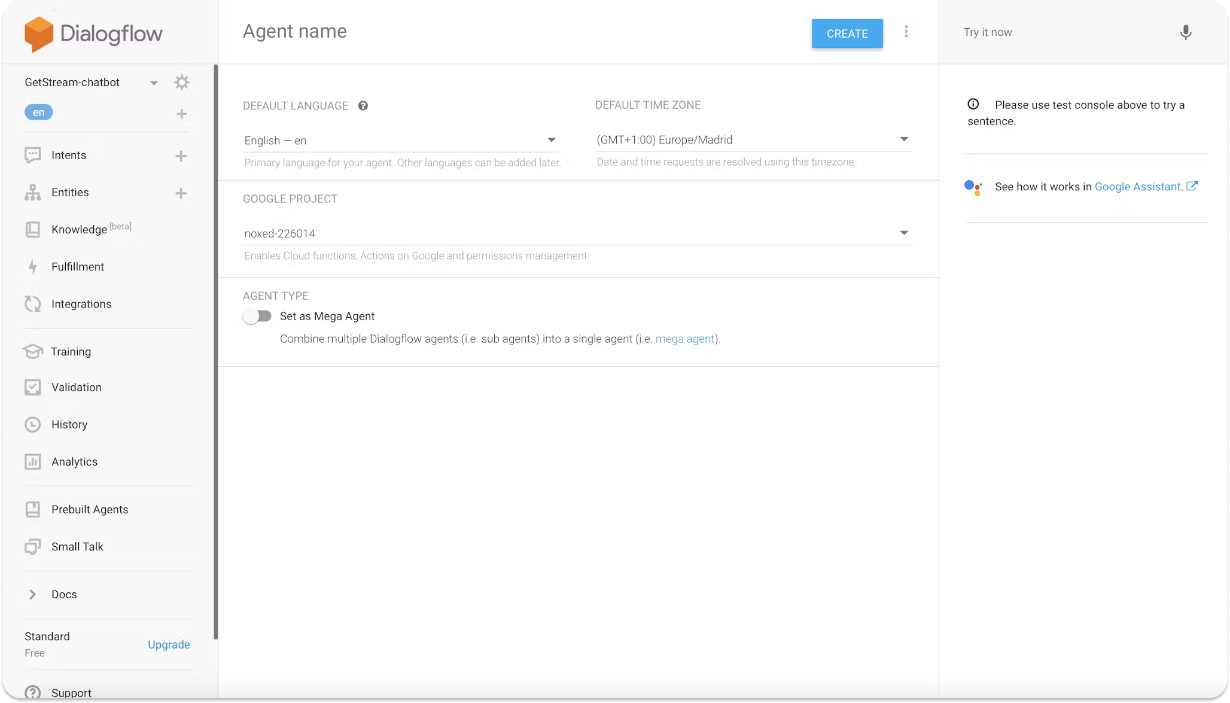Click the Dialogflow logo
Viewport: 1230px width, 703px height.
click(x=94, y=34)
